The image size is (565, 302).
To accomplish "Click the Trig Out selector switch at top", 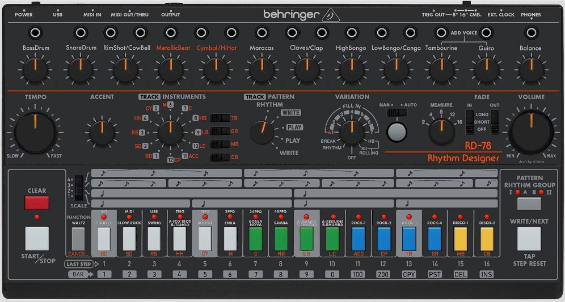I will pyautogui.click(x=467, y=3).
